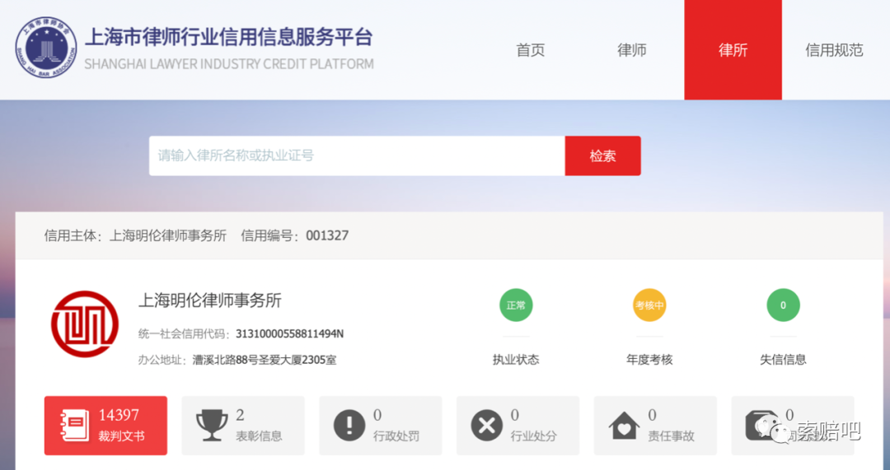Screen dimensions: 890x470
Task: Click the yellow 考核中 badge
Action: [649, 305]
